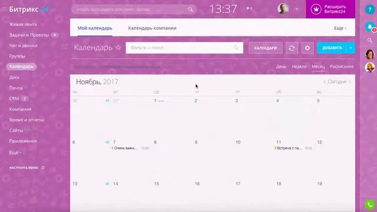The width and height of the screenshot is (377, 212).
Task: Switch to the Календарь компании tab
Action: [x=152, y=28]
